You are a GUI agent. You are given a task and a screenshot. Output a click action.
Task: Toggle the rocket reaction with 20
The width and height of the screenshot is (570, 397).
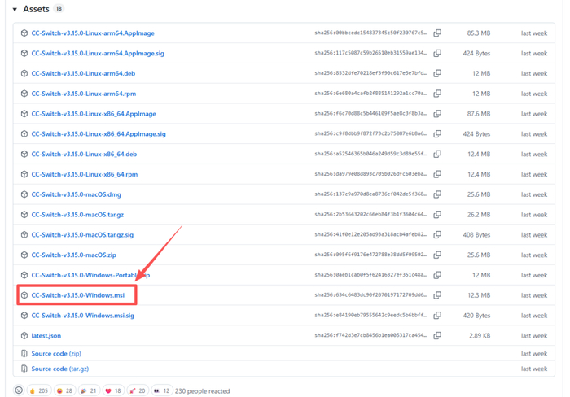138,390
